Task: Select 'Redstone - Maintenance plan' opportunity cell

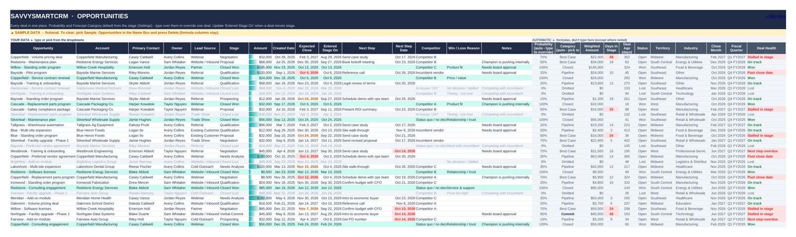Action: (x=43, y=62)
